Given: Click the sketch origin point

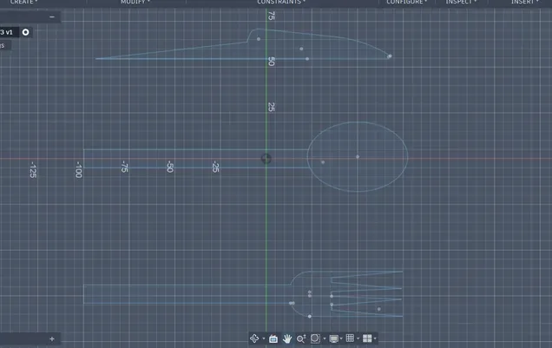Looking at the screenshot, I should click(x=266, y=159).
